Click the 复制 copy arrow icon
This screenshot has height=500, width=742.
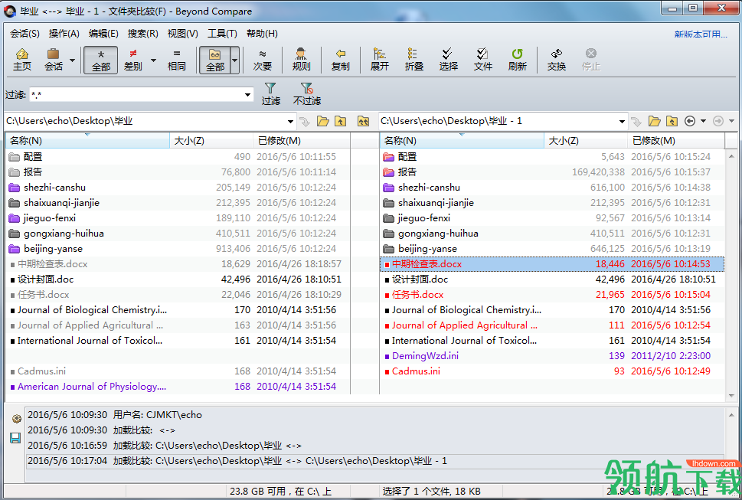pyautogui.click(x=340, y=60)
